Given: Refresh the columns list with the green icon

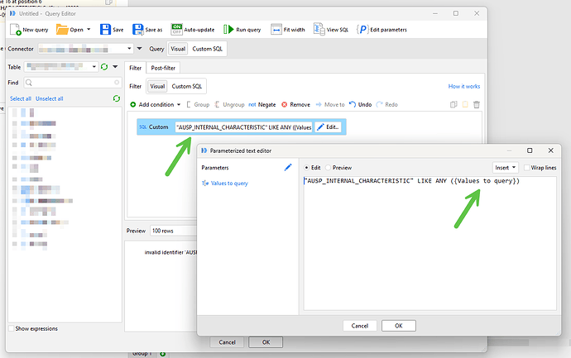Looking at the screenshot, I should [x=117, y=98].
